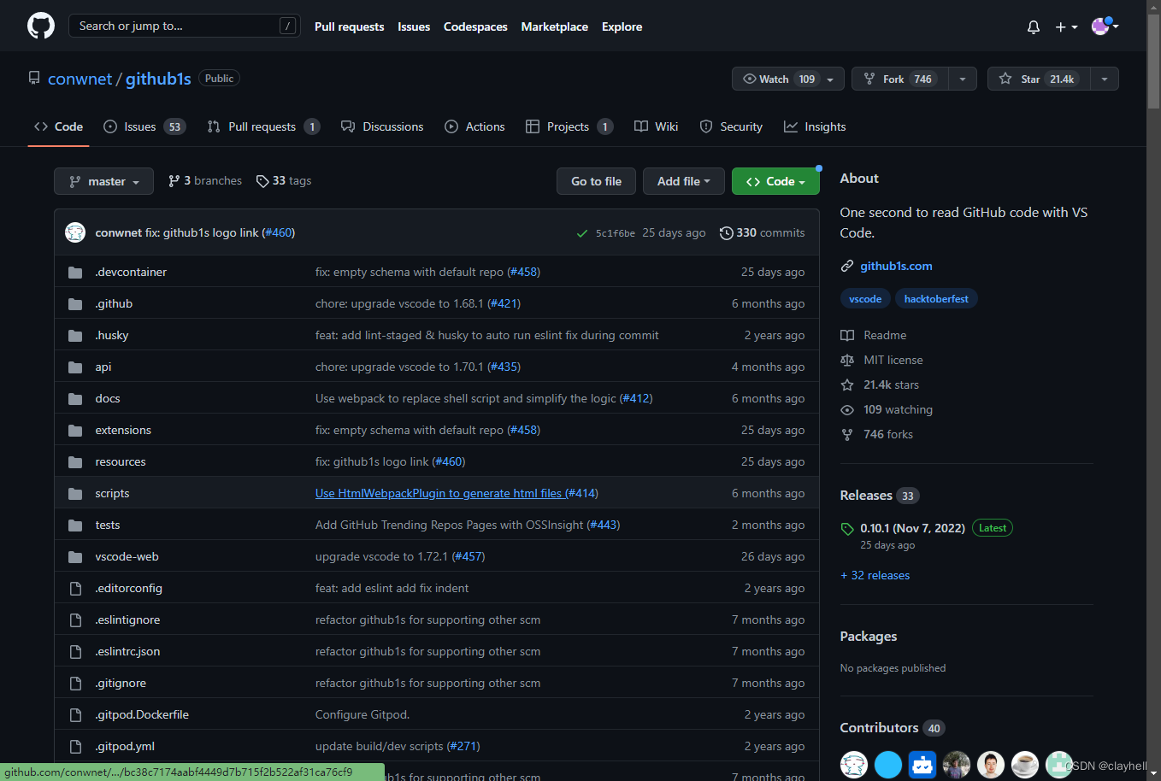Click the tag icon beside 33 tags
1161x781 pixels.
point(262,181)
